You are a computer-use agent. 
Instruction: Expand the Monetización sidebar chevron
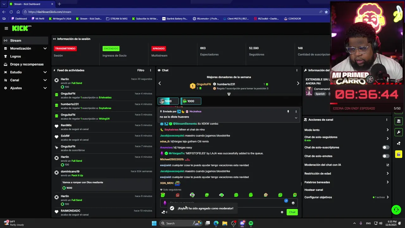pyautogui.click(x=45, y=48)
